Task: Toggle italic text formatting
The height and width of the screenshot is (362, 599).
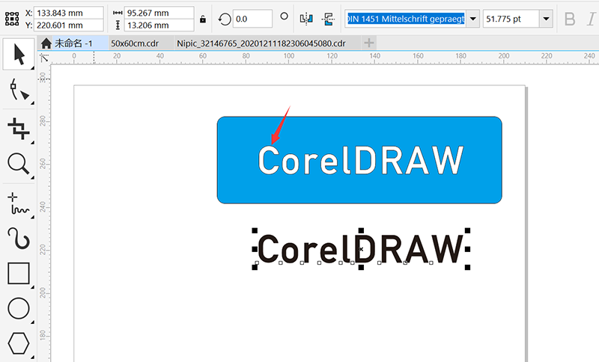Action: tap(592, 19)
